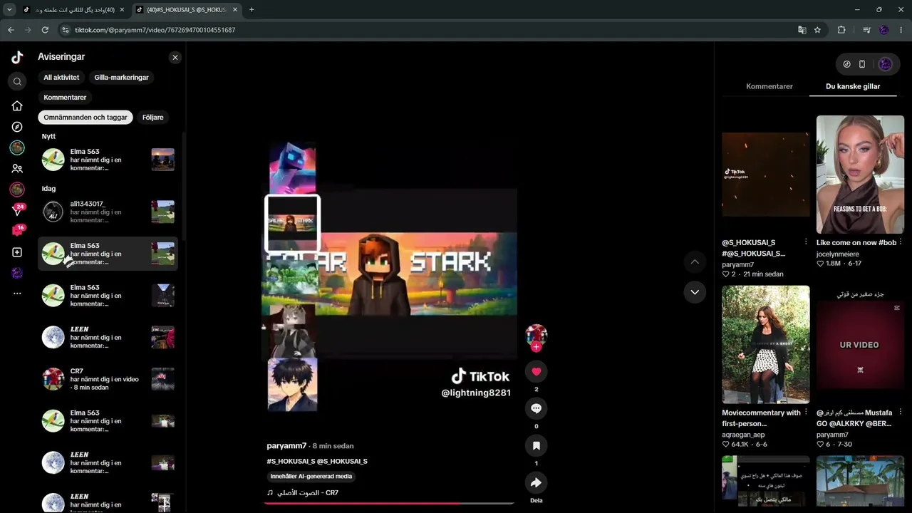Open the video comments bubble button
This screenshot has width=912, height=513.
click(x=537, y=408)
